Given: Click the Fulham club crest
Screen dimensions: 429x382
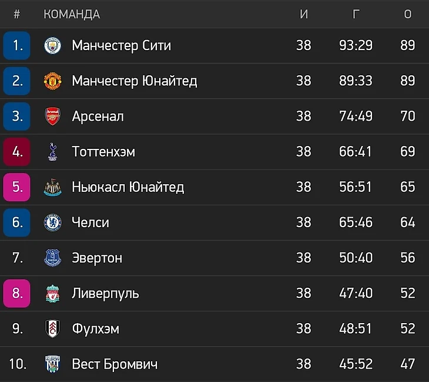Looking at the screenshot, I should (x=53, y=328).
